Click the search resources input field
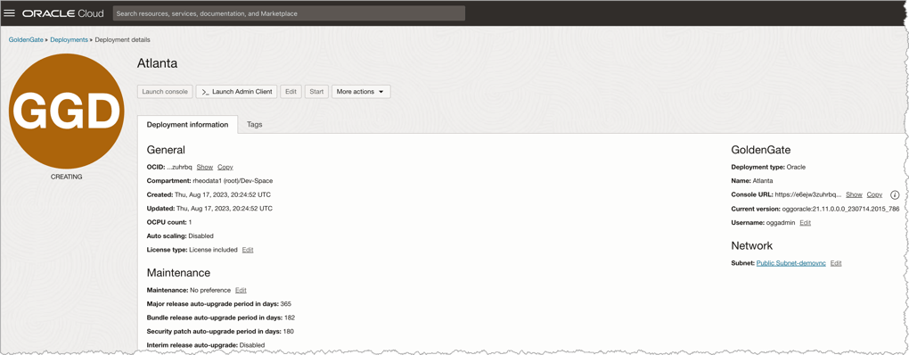This screenshot has height=355, width=909. coord(289,13)
